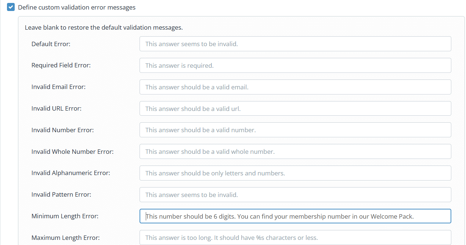The width and height of the screenshot is (466, 245).
Task: Click into Invalid URL Error input
Action: pyautogui.click(x=295, y=108)
